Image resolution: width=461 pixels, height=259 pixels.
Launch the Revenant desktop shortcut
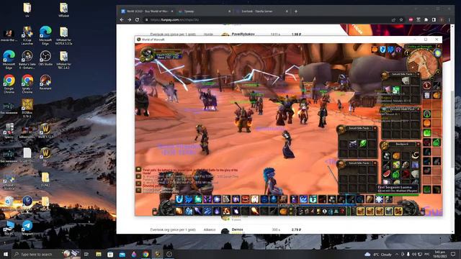click(45, 82)
